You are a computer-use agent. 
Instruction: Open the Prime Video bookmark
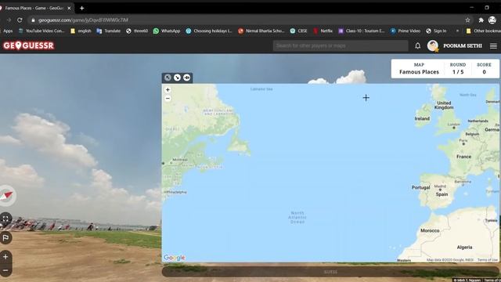click(405, 31)
